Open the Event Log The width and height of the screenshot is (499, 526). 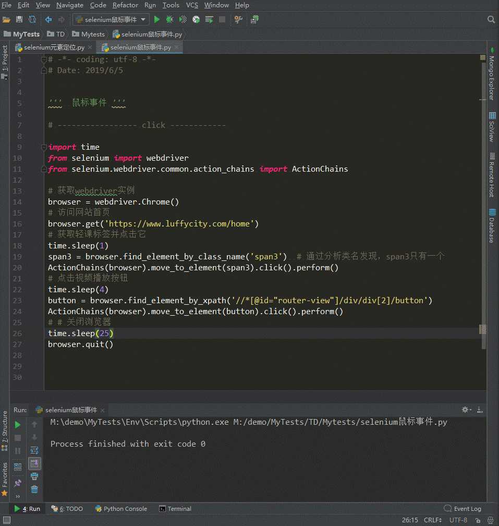coord(463,509)
